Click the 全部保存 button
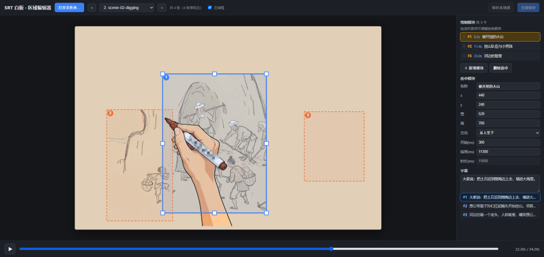 [528, 8]
